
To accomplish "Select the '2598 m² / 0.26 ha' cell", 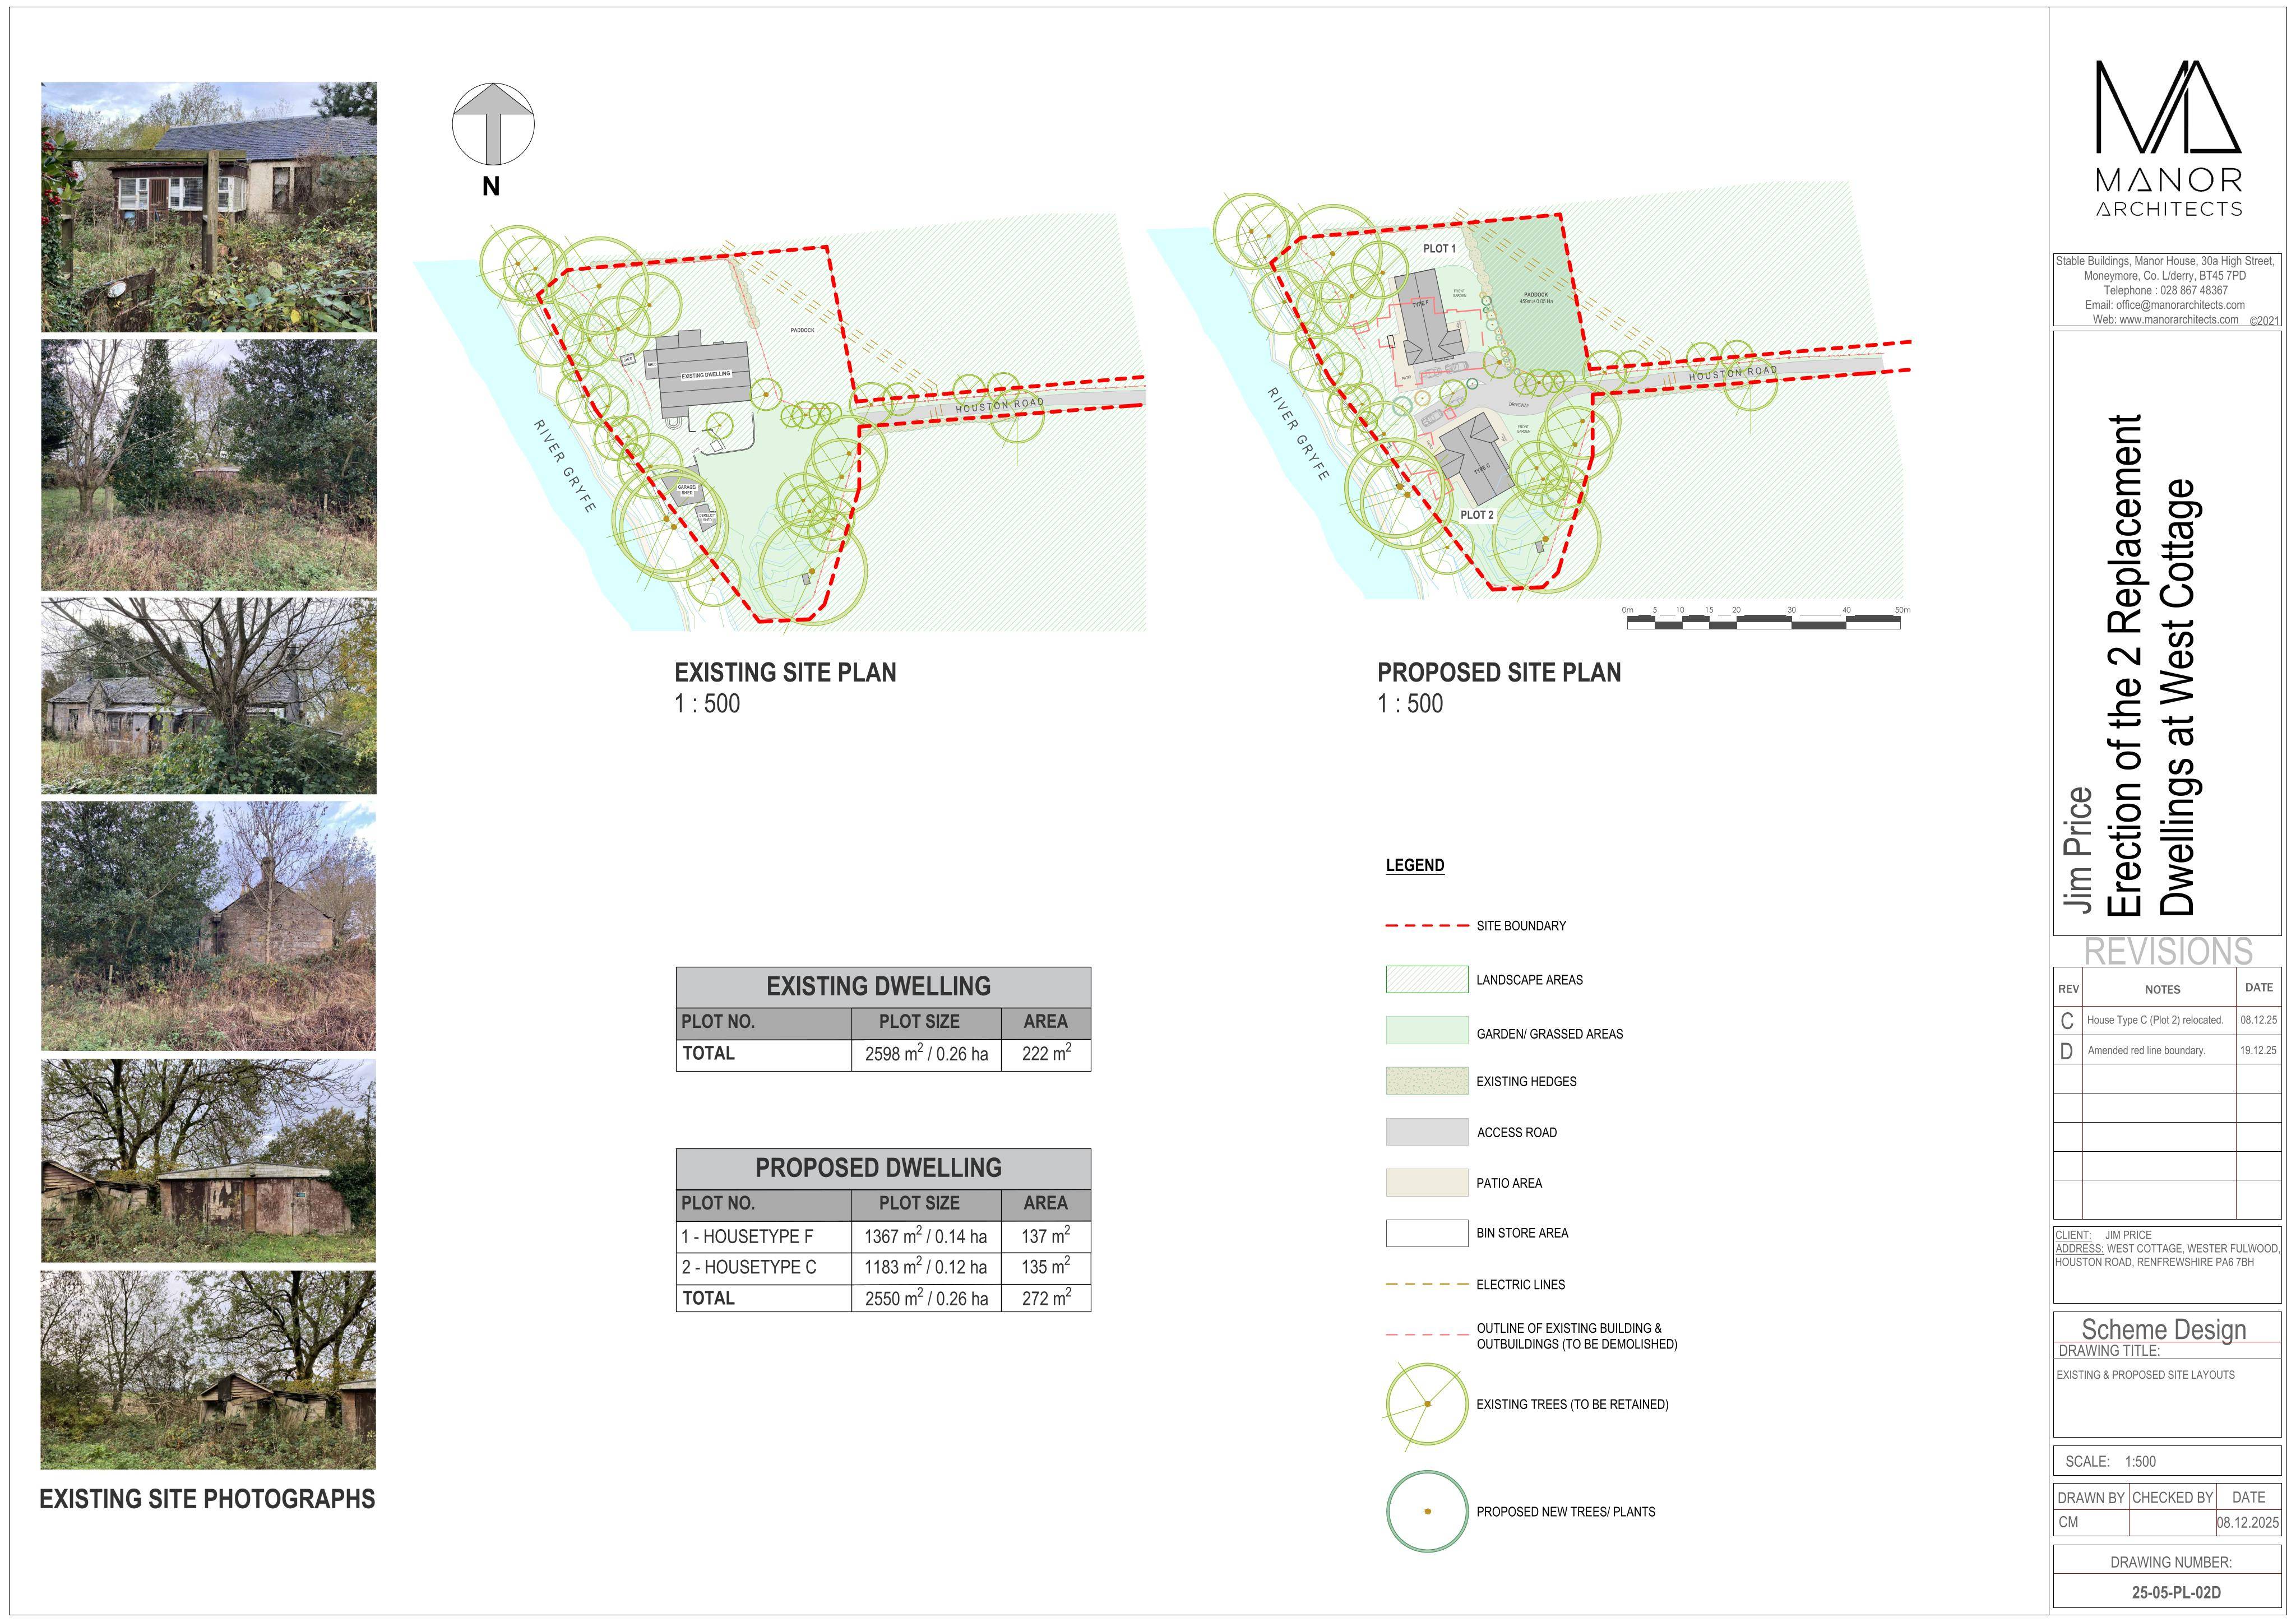I will (x=926, y=1054).
